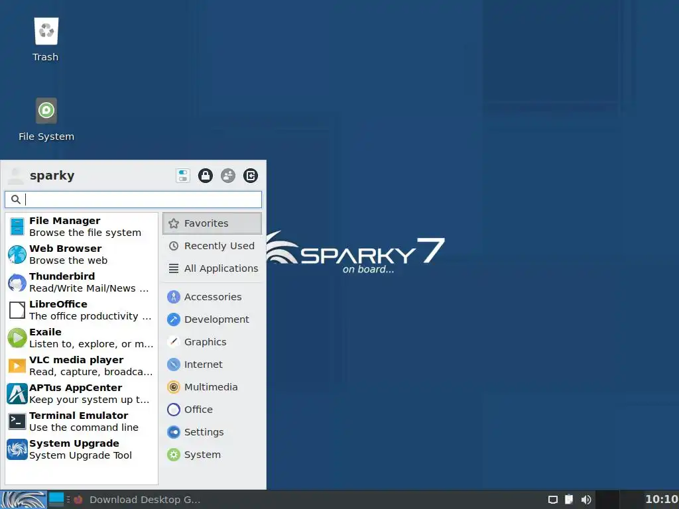Viewport: 679px width, 509px height.
Task: Launch Web Browser from favorites
Action: tap(82, 254)
